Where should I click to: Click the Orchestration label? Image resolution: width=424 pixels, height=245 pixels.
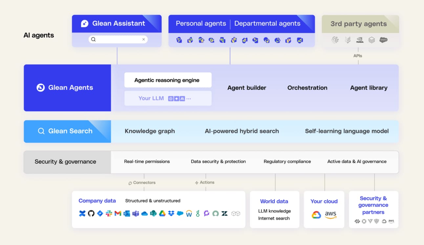[x=307, y=88]
